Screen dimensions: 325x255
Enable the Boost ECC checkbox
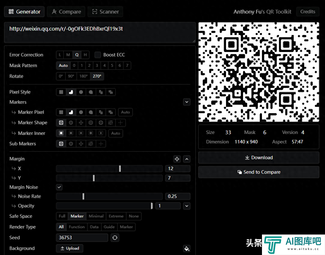(98, 55)
